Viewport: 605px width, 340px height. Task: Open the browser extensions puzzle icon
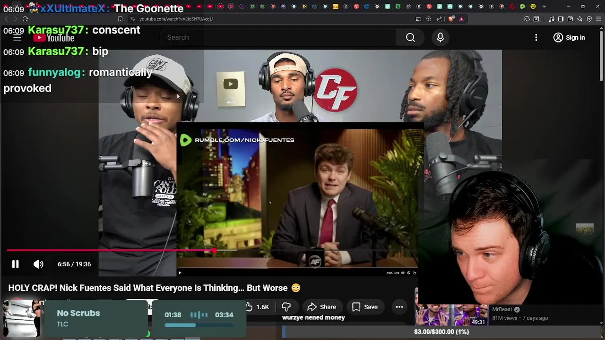[527, 19]
